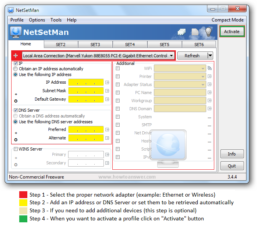Select Use the following IP address
257x225 pixels.
click(x=15, y=74)
